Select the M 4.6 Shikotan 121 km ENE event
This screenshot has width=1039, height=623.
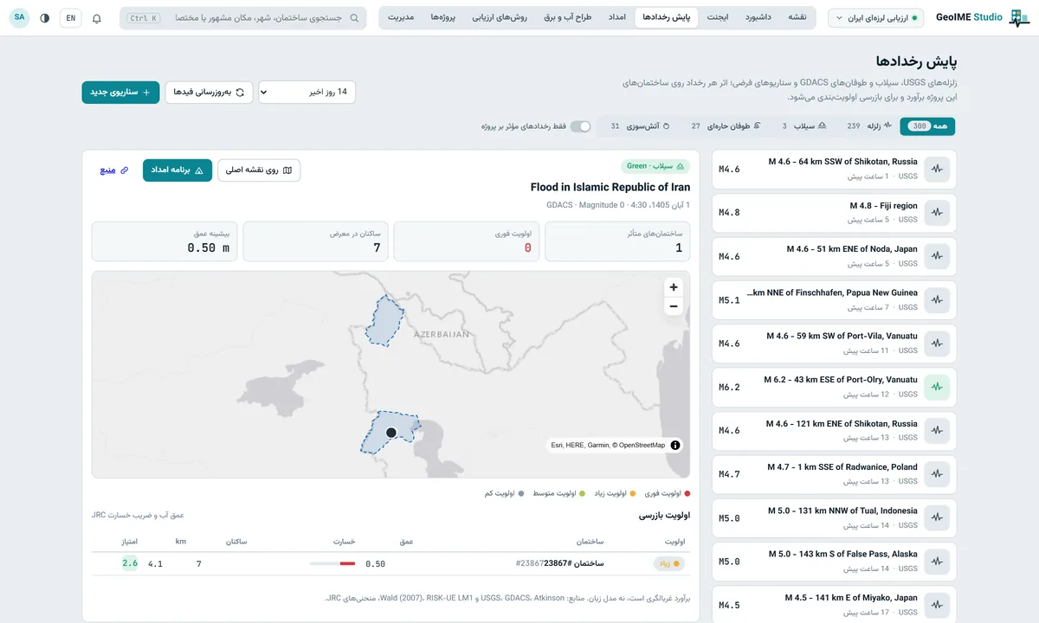click(x=835, y=431)
